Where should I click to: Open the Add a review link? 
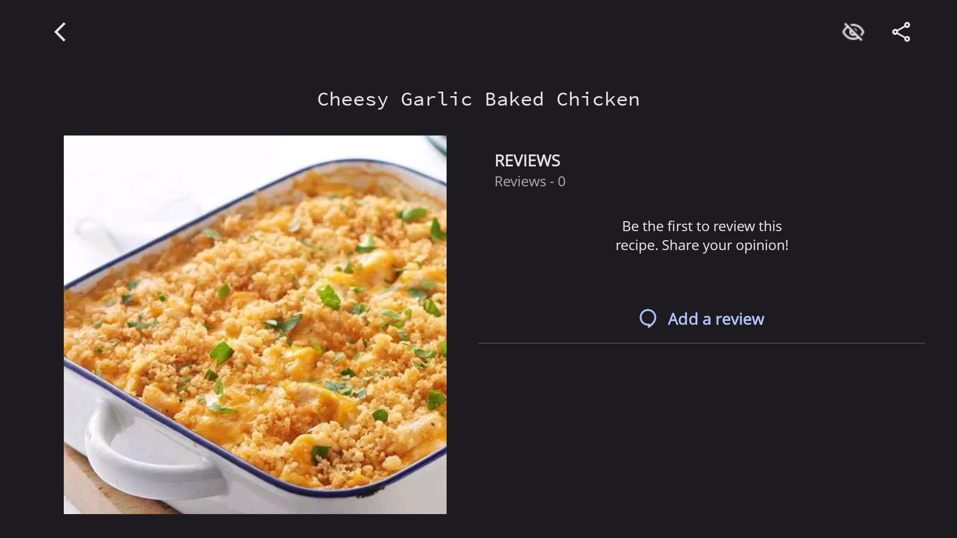pos(716,319)
